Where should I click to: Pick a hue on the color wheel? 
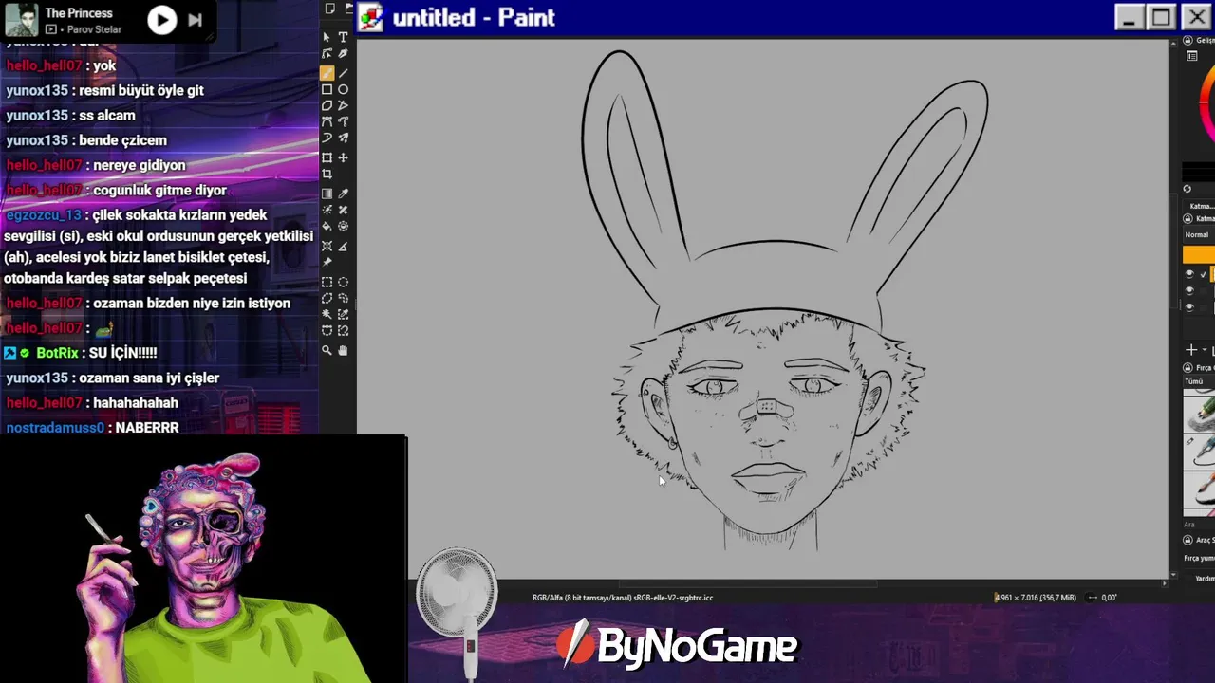[1206, 104]
